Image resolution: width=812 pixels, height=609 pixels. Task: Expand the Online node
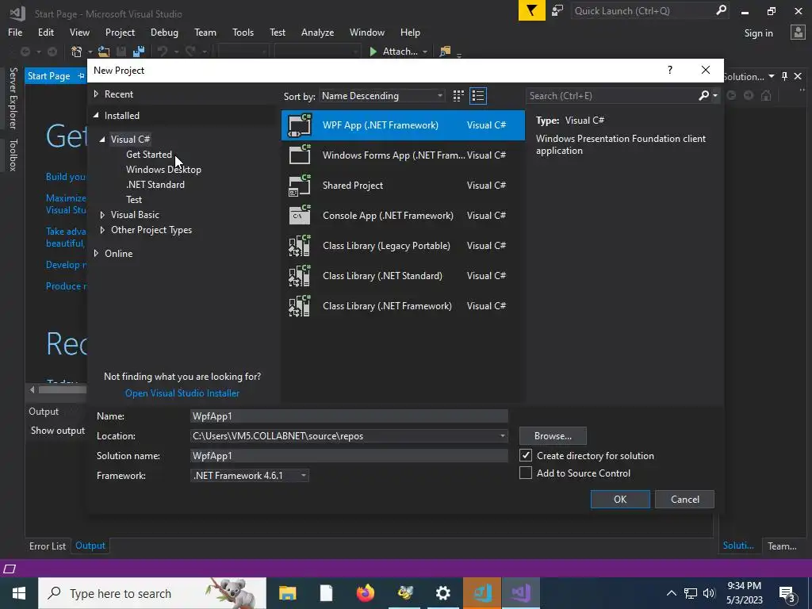96,253
